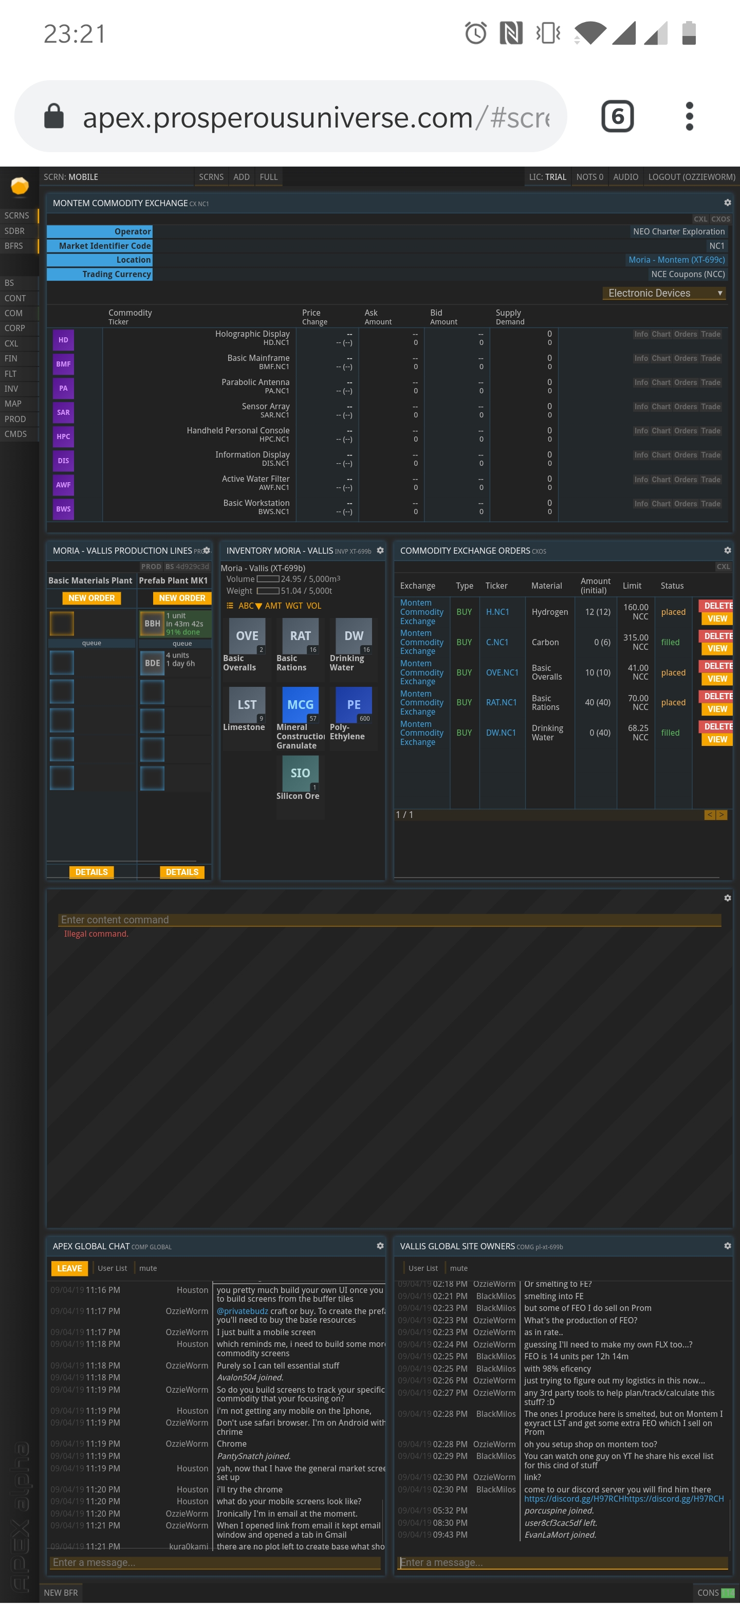Click LEAVE in APEX Global Chat
This screenshot has height=1604, width=740.
(x=69, y=1268)
